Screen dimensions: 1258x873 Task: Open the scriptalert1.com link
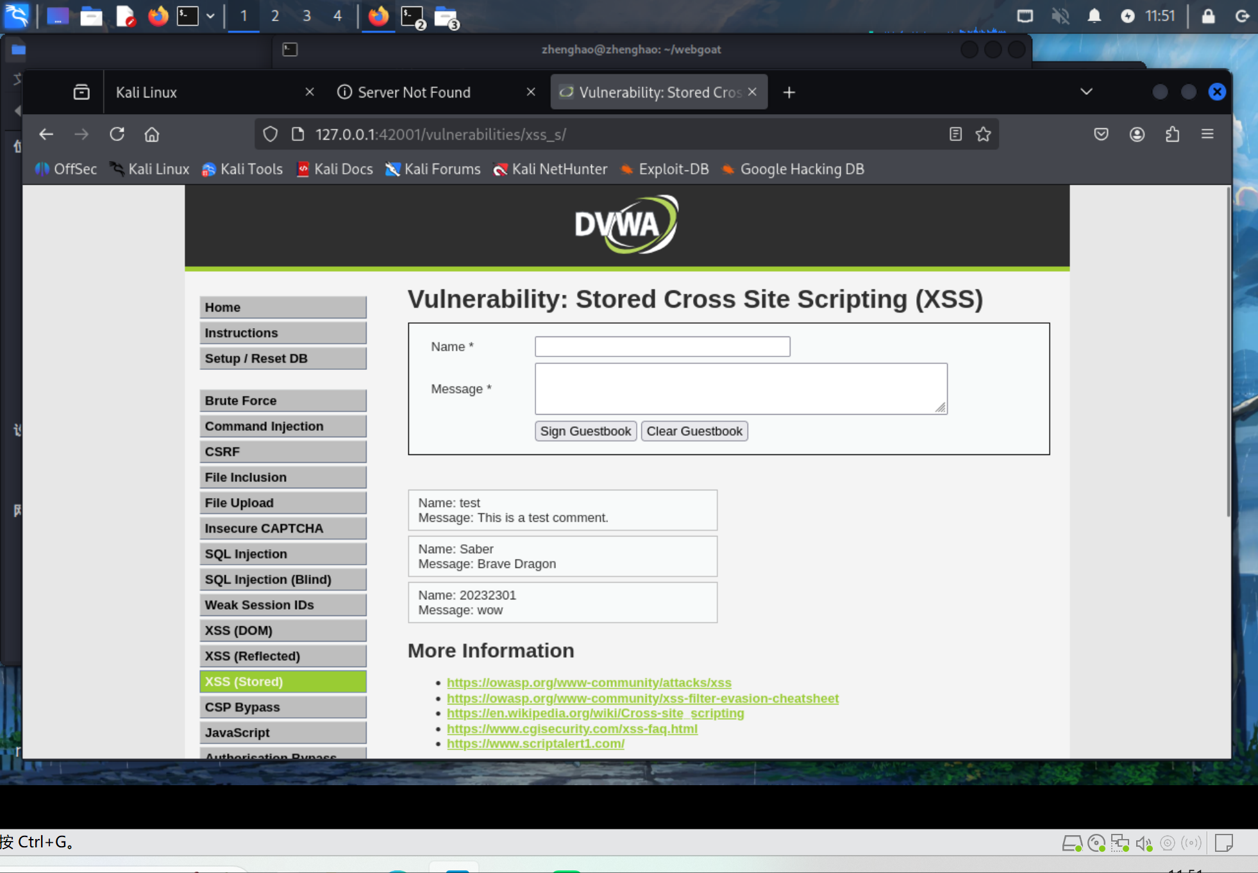535,744
